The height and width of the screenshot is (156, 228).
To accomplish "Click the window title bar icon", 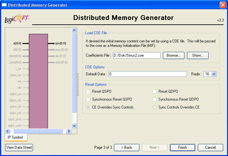I will pos(4,5).
